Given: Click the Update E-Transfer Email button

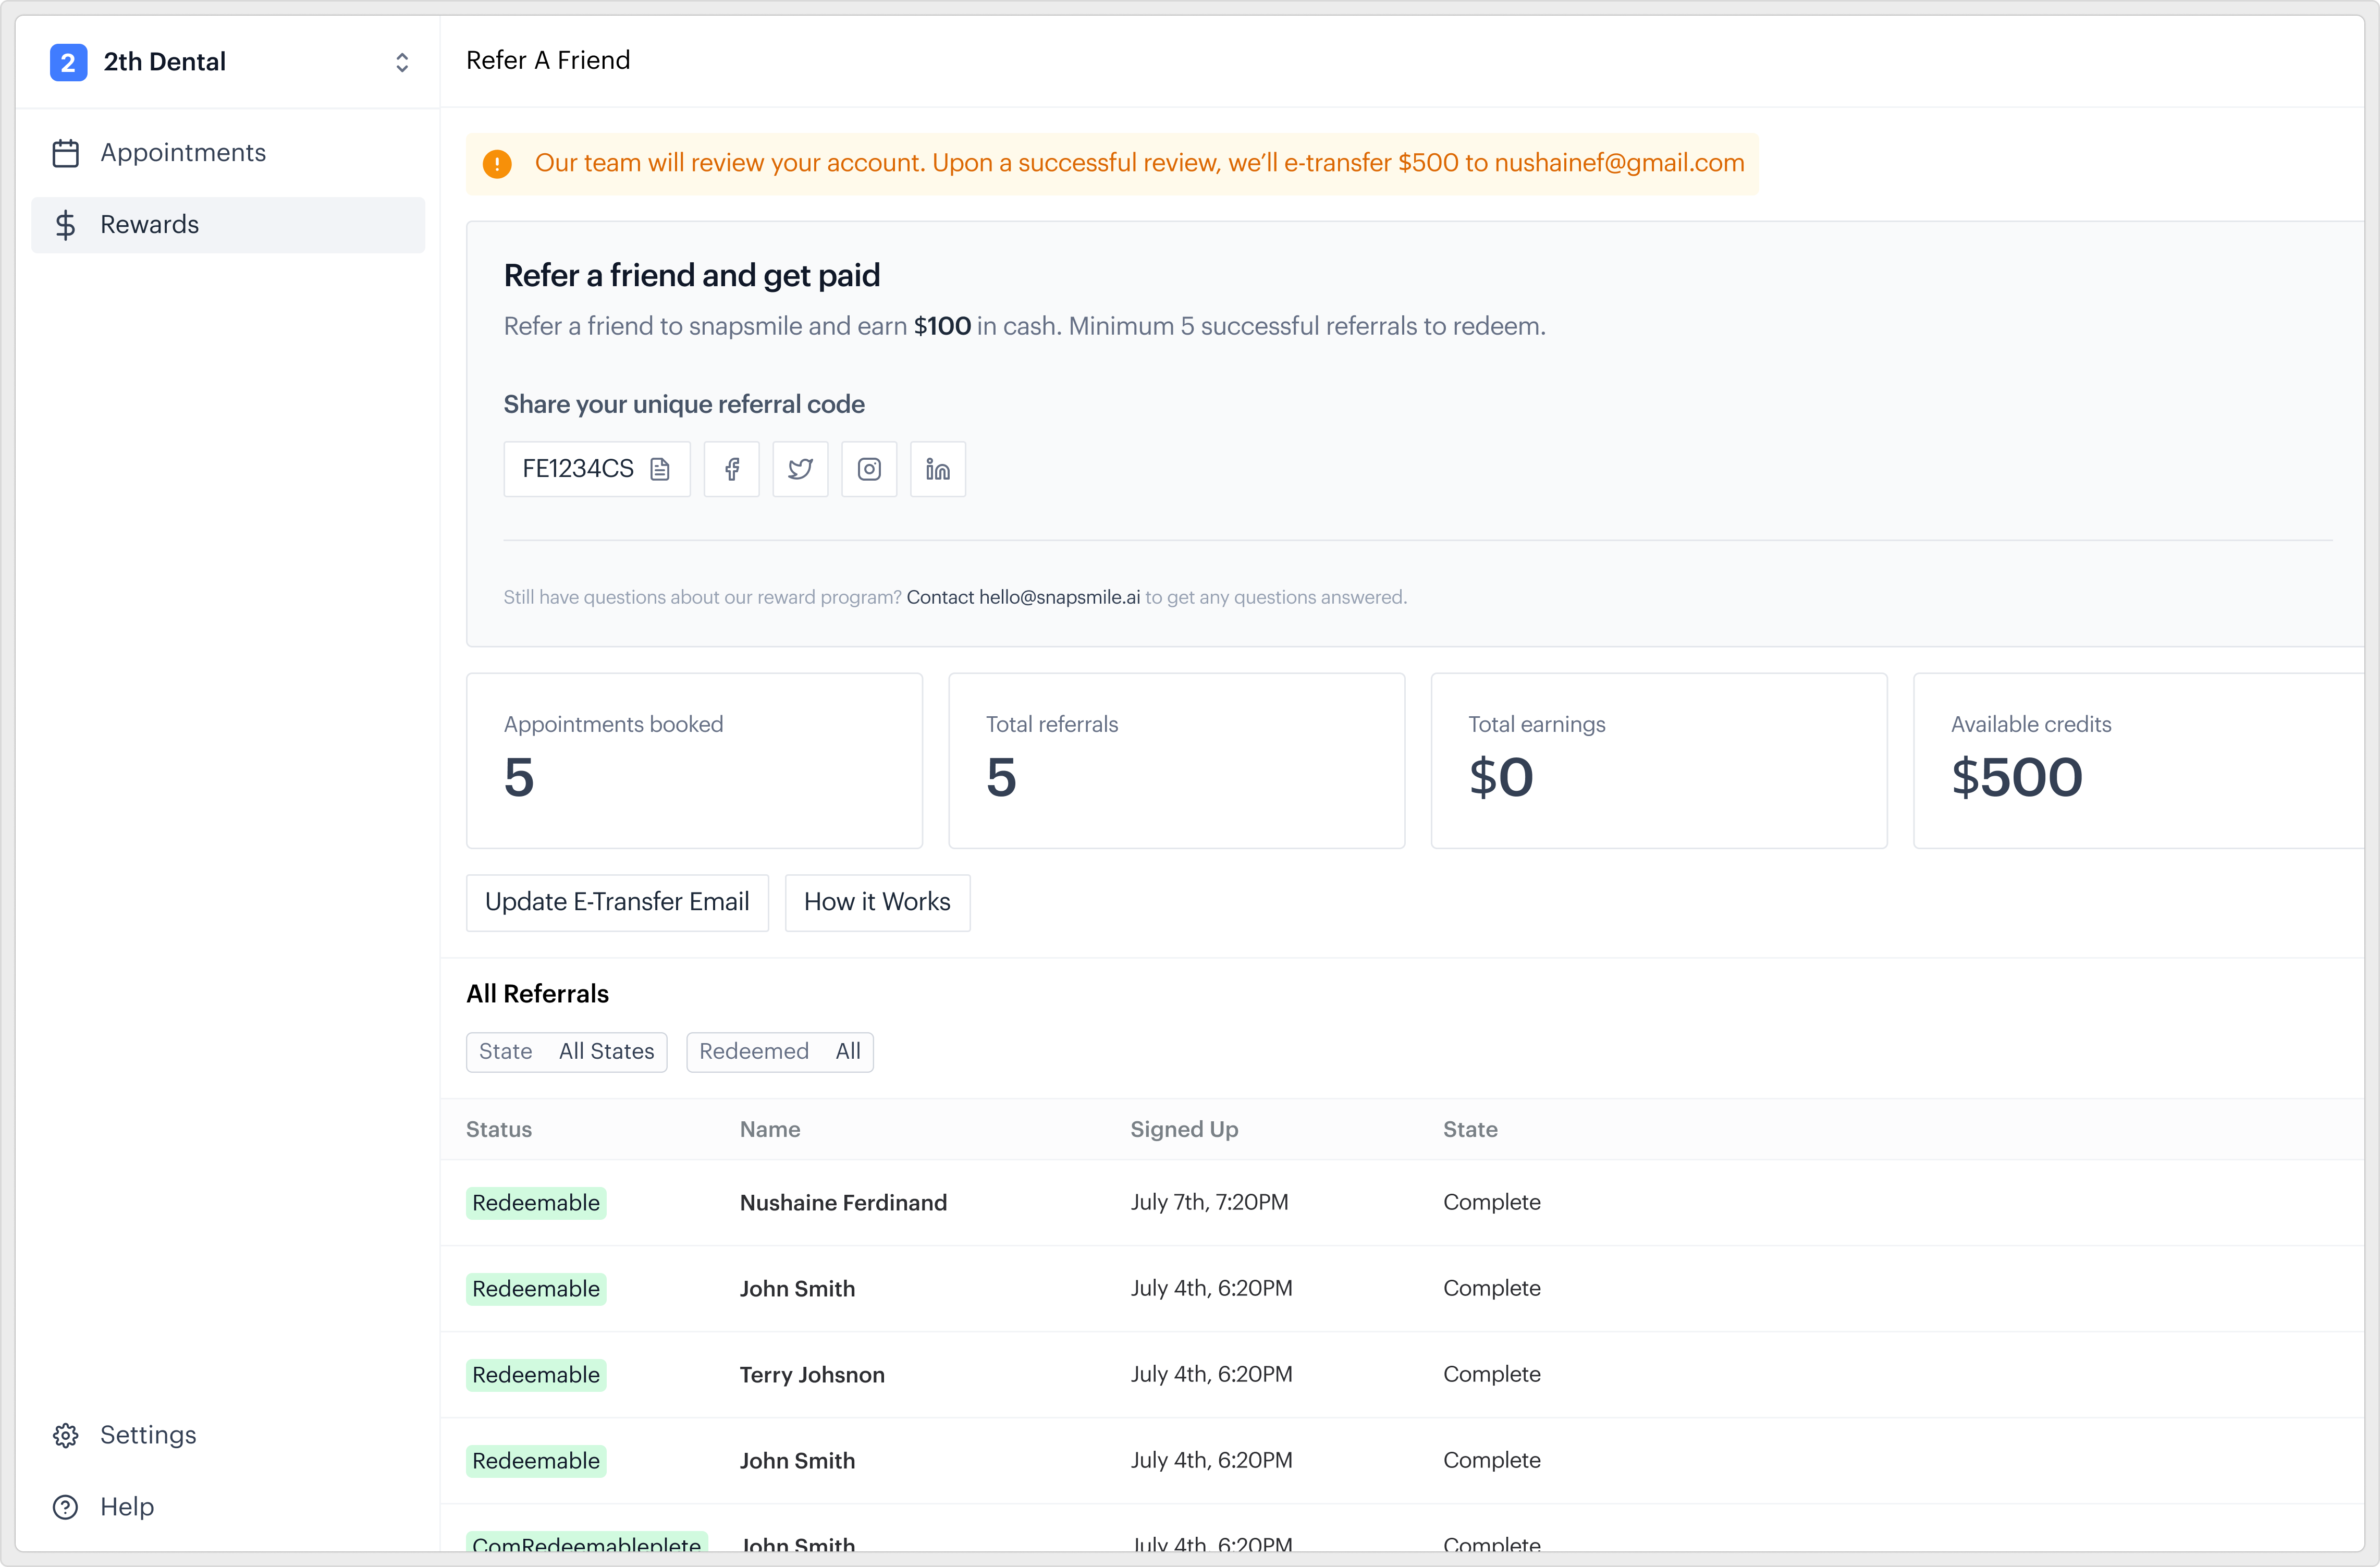Looking at the screenshot, I should (617, 903).
